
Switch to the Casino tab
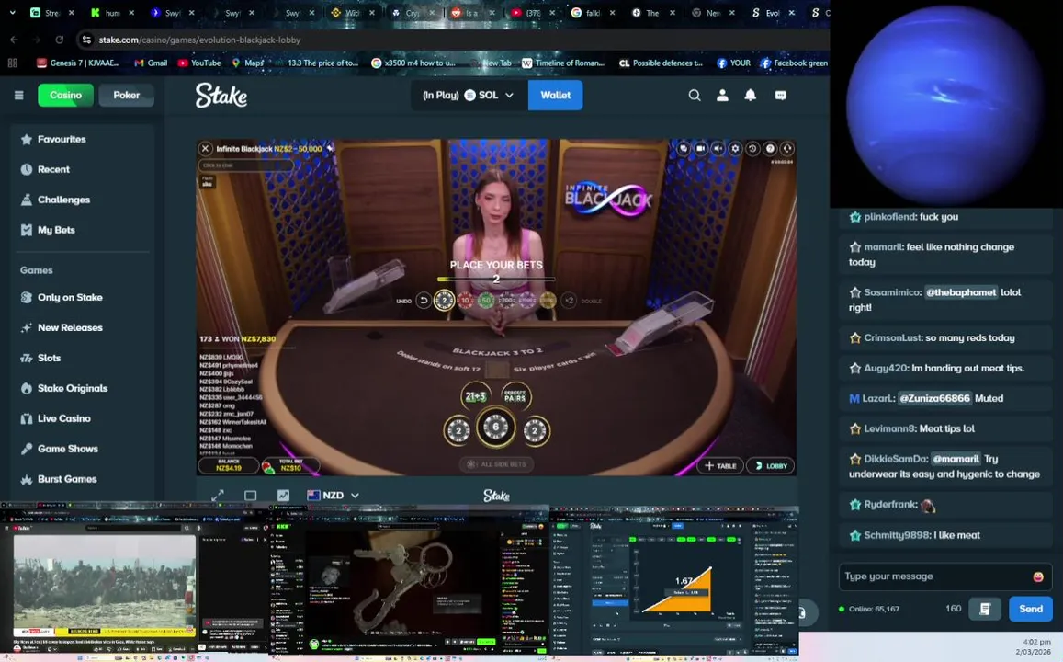[x=66, y=95]
